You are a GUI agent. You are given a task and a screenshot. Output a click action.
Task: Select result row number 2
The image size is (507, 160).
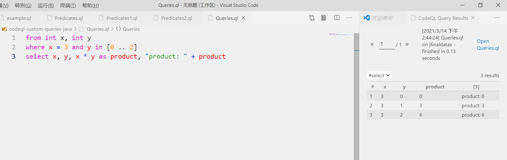(371, 105)
